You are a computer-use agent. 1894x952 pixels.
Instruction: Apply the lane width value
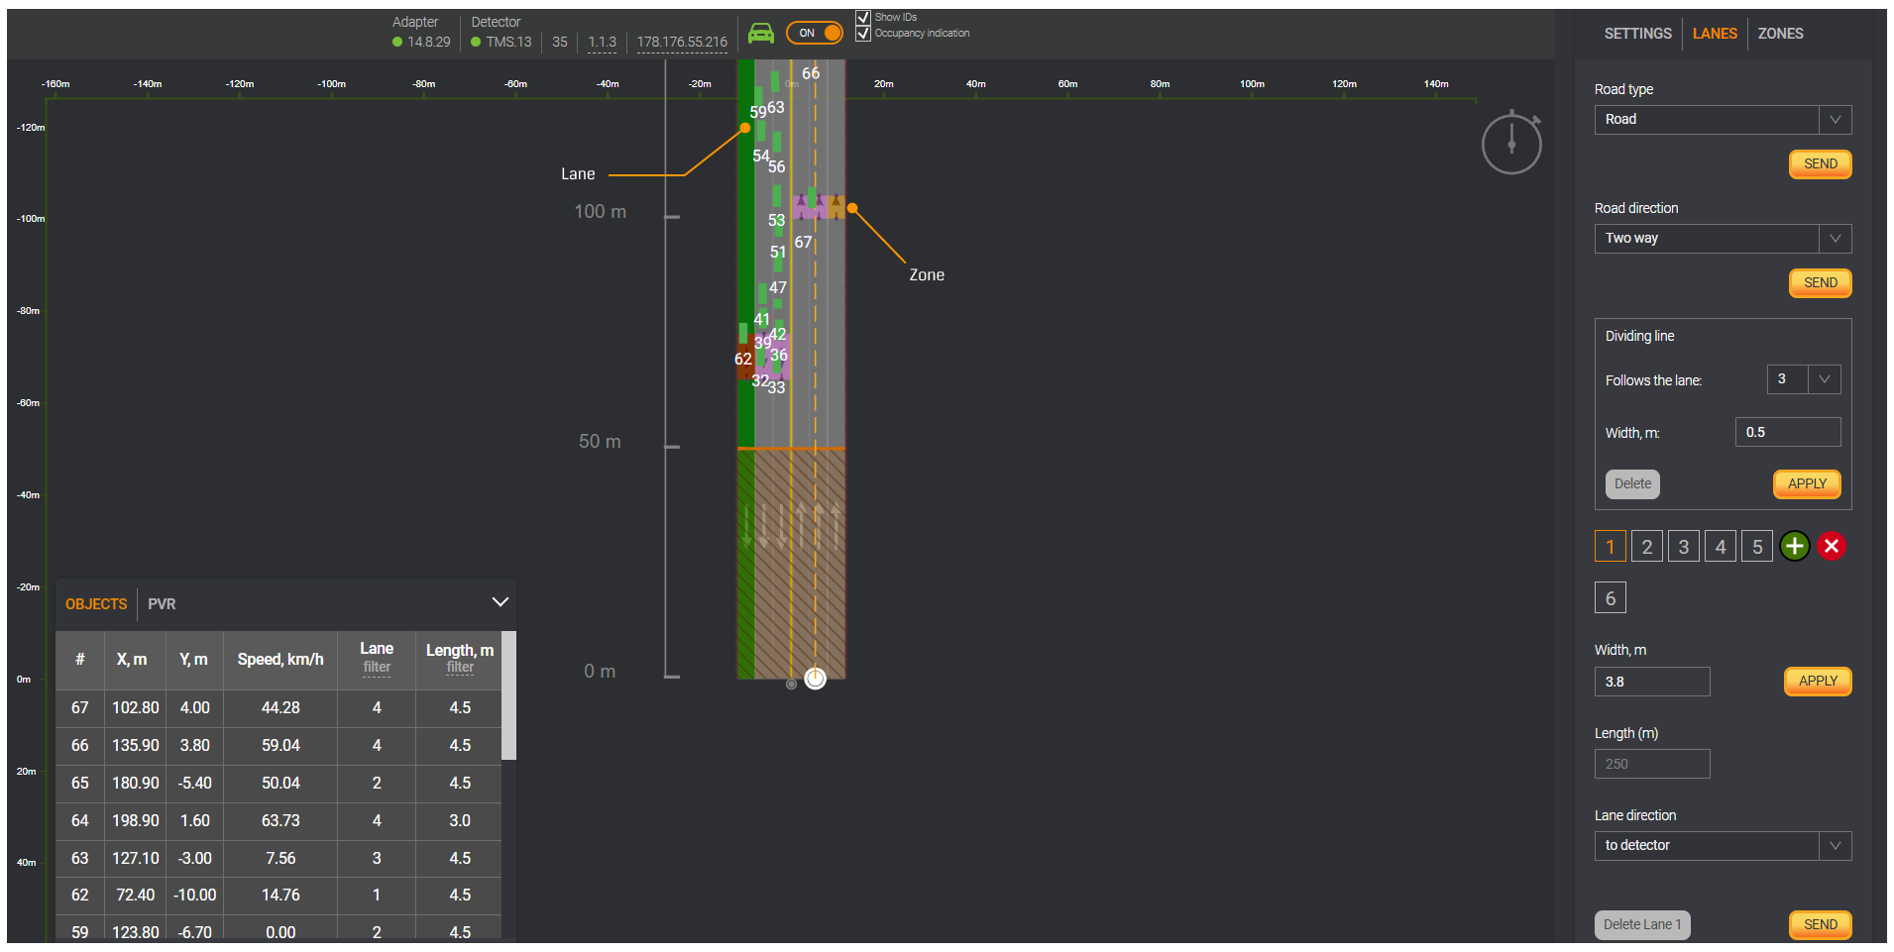1818,682
